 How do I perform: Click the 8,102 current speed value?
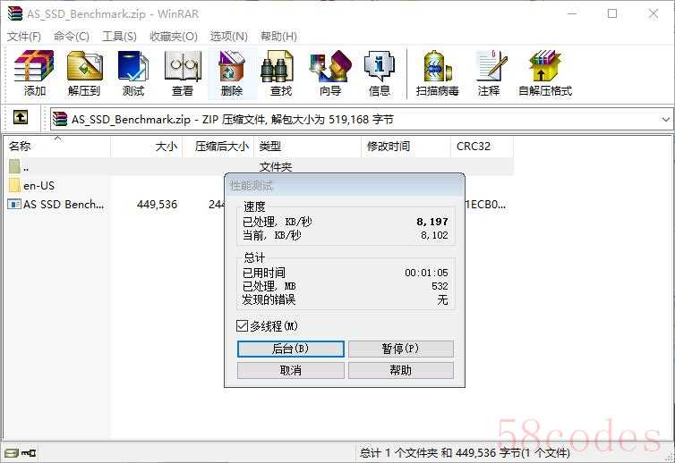pyautogui.click(x=434, y=235)
